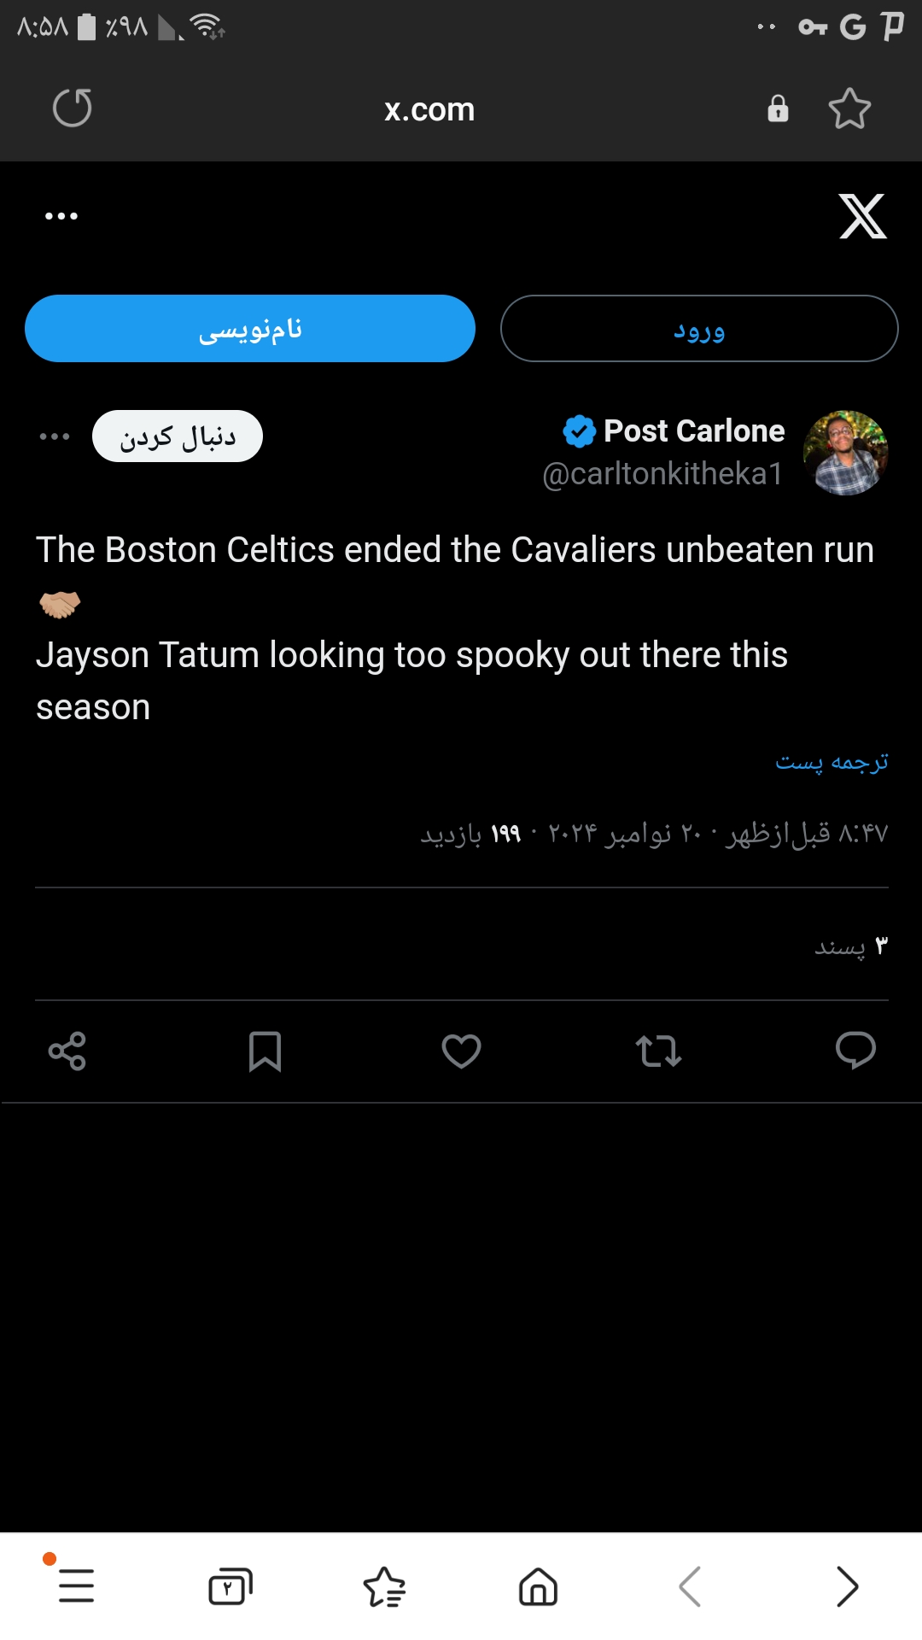Viewport: 922px width, 1640px height.
Task: Click the translate post link
Action: click(832, 761)
